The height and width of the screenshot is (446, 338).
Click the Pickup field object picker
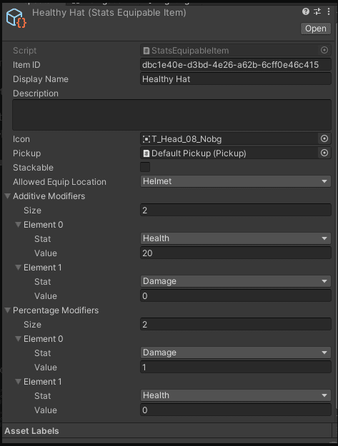324,153
